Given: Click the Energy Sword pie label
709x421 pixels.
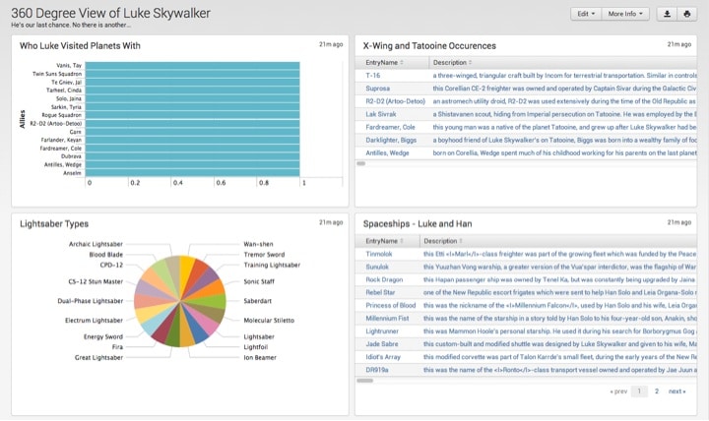Looking at the screenshot, I should pyautogui.click(x=103, y=336).
